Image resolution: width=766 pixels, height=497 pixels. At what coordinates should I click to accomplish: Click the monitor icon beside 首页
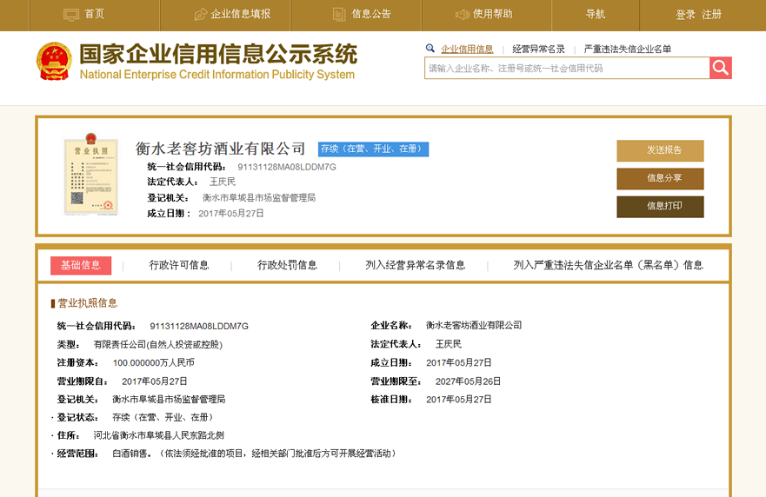pos(71,15)
